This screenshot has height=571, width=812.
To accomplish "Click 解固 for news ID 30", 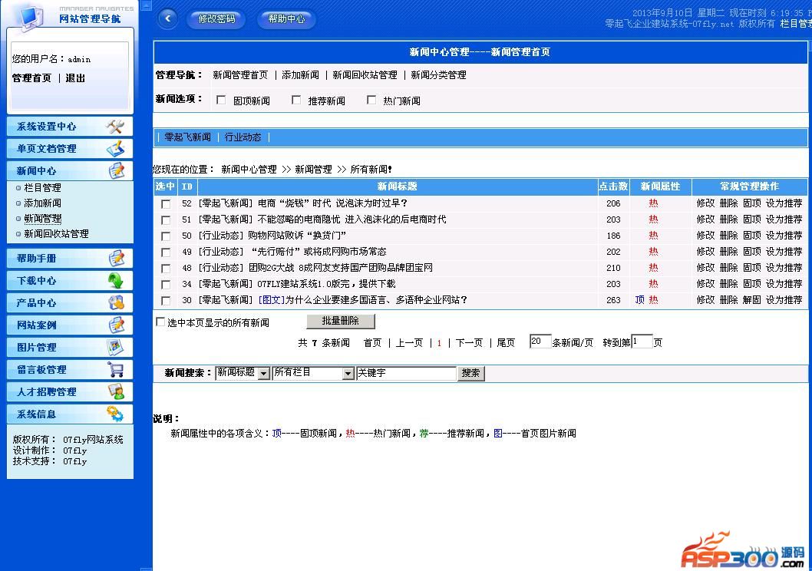I will pos(752,300).
